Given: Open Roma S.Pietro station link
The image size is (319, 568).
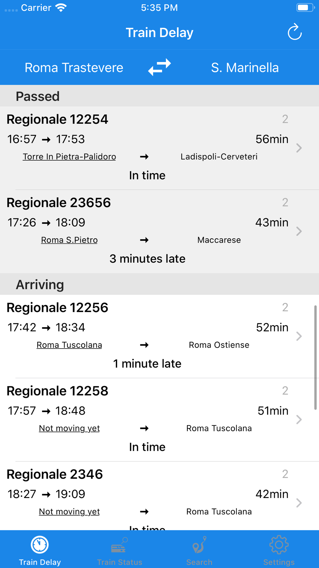Looking at the screenshot, I should point(69,240).
